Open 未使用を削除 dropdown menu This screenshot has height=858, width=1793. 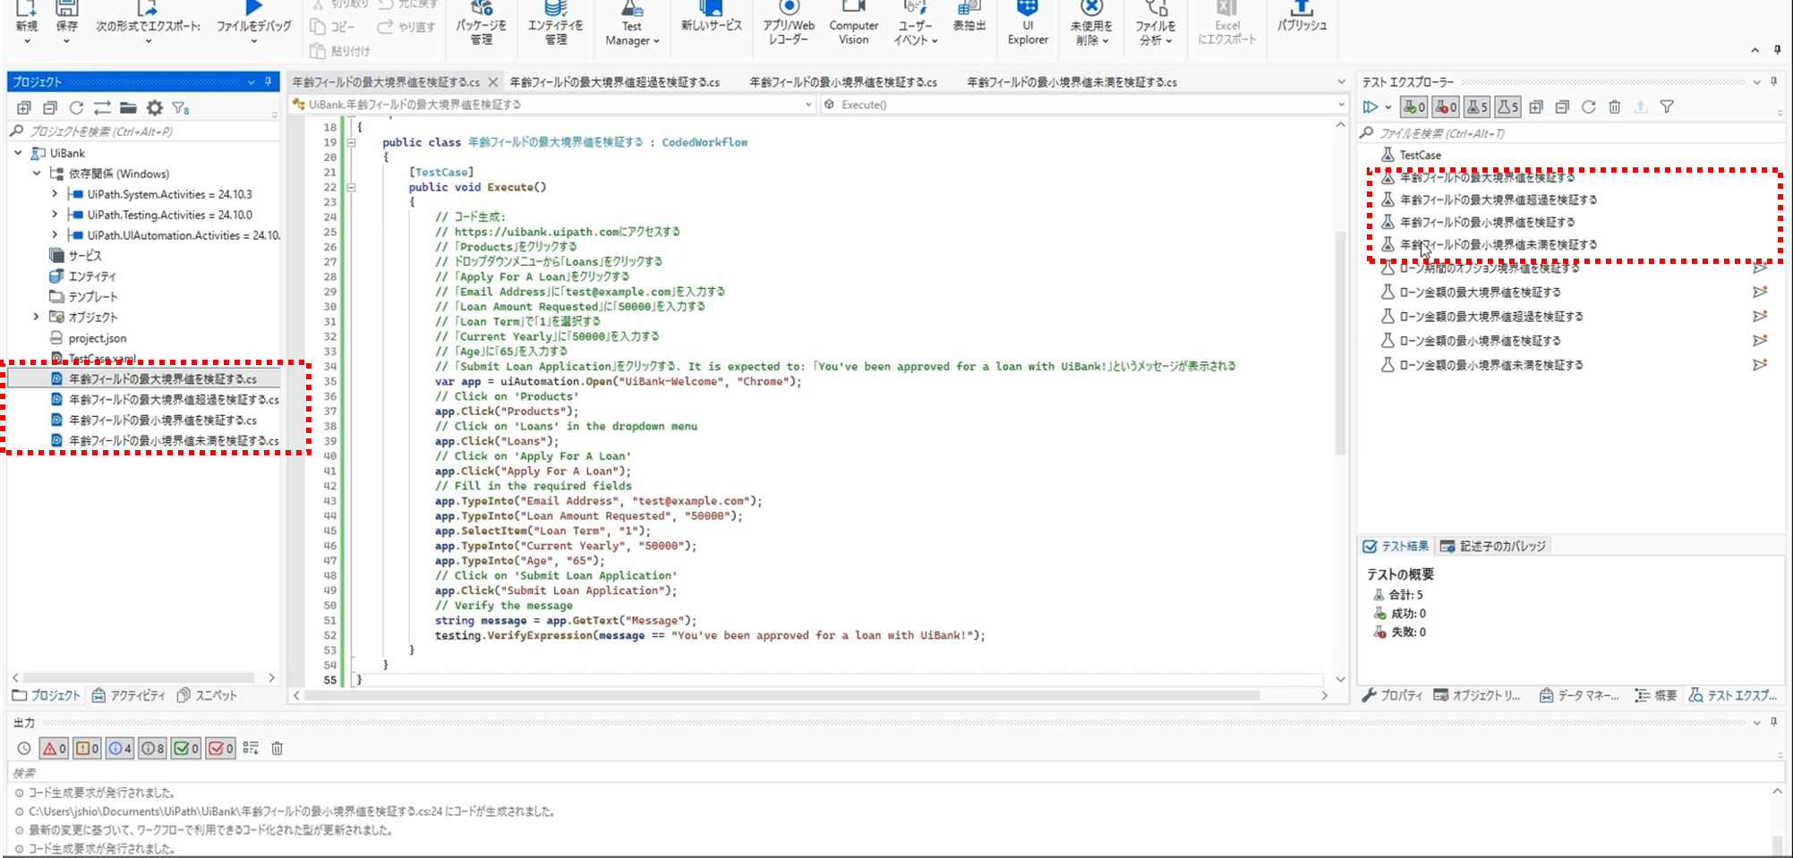(1091, 24)
